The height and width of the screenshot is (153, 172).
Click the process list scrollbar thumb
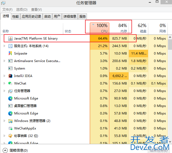point(170,45)
